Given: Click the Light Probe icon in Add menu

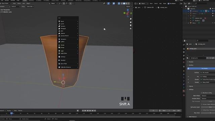Looking at the screenshot, I should point(59,53).
